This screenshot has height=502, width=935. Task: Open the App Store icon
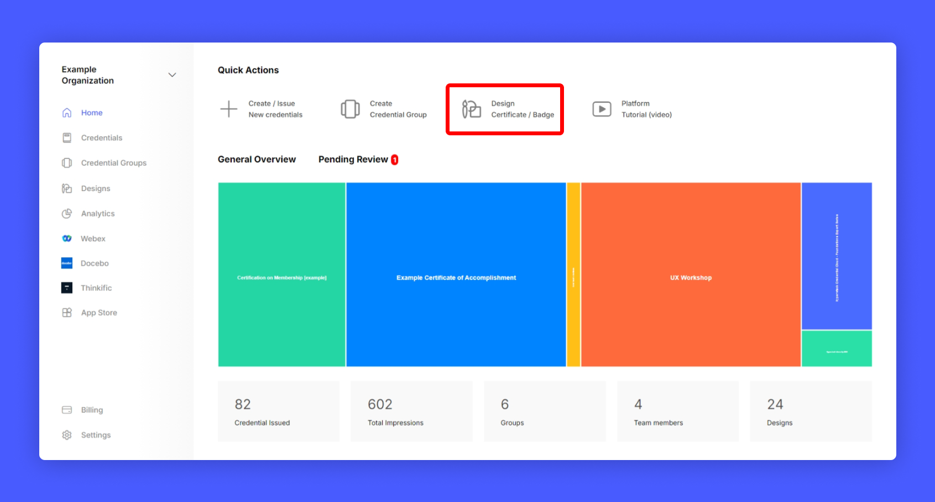[x=67, y=313]
